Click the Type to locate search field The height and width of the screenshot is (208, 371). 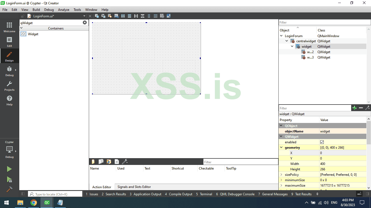[x=54, y=194]
